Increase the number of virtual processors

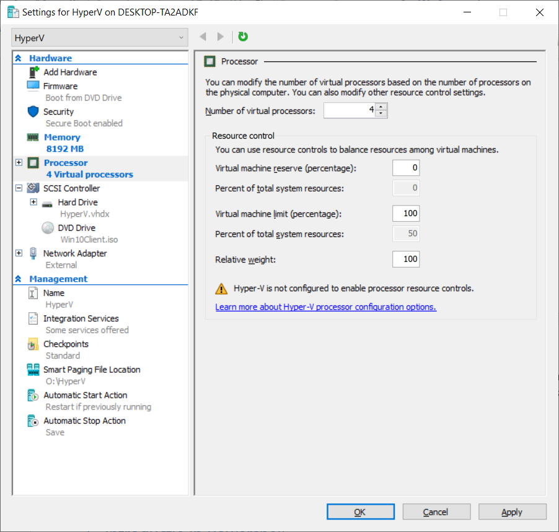(x=381, y=107)
